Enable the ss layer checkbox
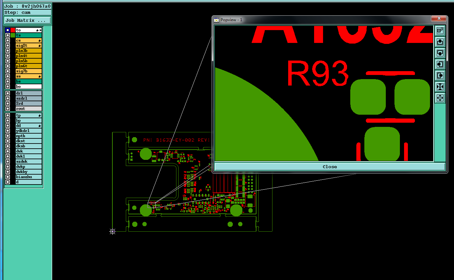 click(x=8, y=76)
